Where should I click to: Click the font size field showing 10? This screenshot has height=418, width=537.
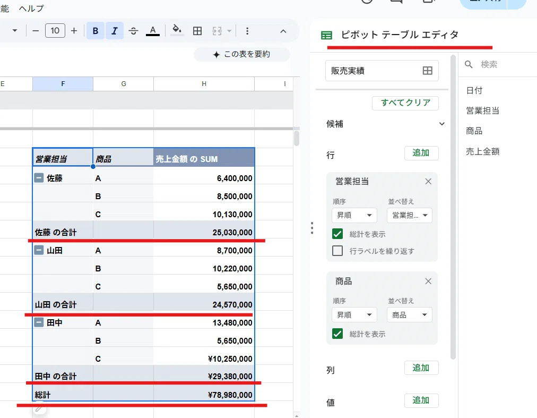[55, 31]
